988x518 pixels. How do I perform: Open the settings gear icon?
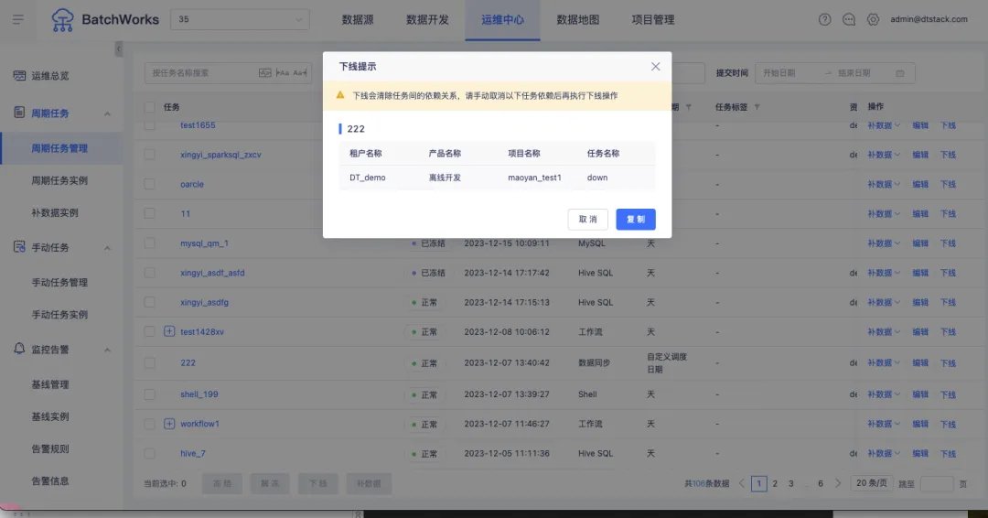tap(873, 19)
